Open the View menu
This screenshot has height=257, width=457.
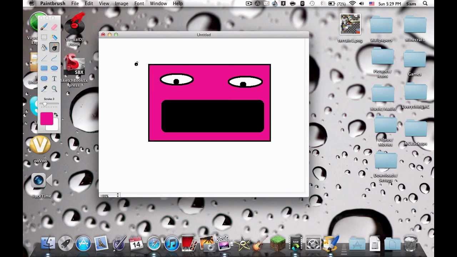[104, 4]
